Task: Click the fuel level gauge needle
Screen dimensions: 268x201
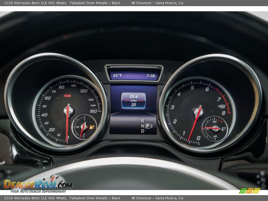Action: (x=82, y=130)
